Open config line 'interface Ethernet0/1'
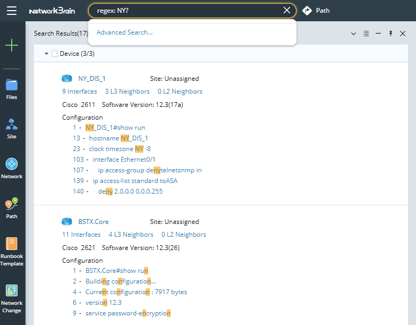 tap(124, 160)
